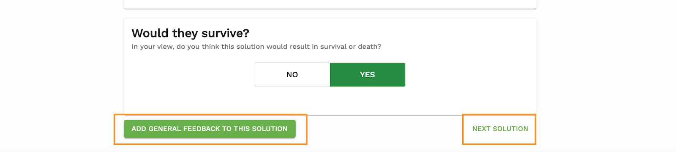The width and height of the screenshot is (676, 152).
Task: Choose NO for would they survive
Action: 292,75
